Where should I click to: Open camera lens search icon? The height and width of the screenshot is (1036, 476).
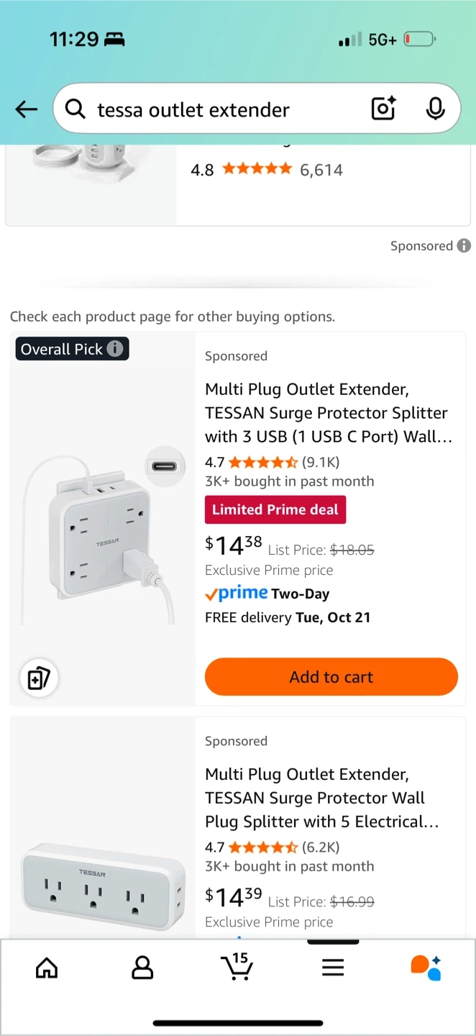383,109
